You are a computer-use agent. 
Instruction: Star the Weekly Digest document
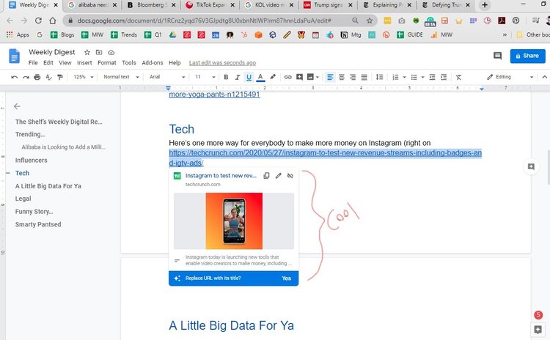click(87, 52)
